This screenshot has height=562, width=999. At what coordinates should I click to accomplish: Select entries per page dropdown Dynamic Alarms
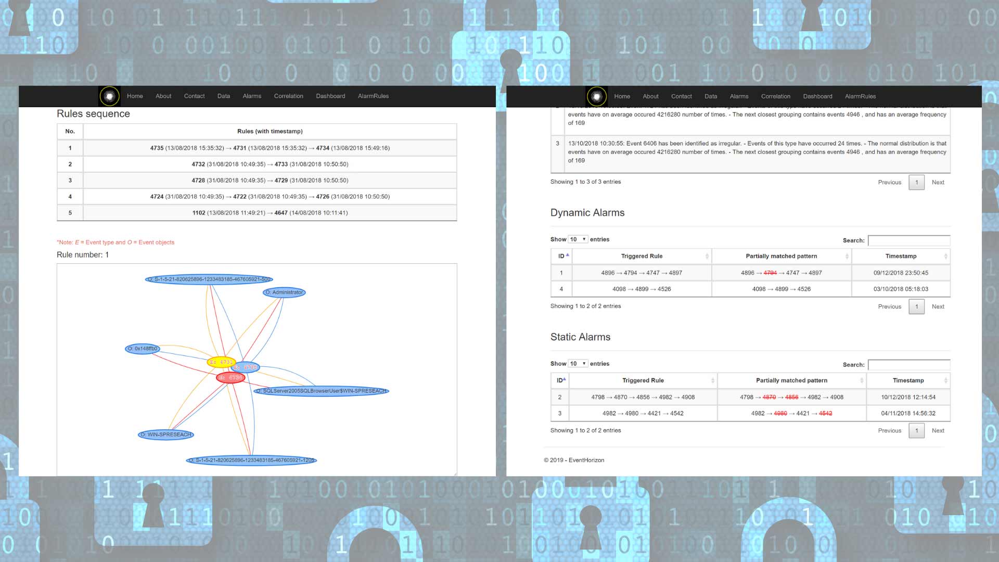click(577, 239)
